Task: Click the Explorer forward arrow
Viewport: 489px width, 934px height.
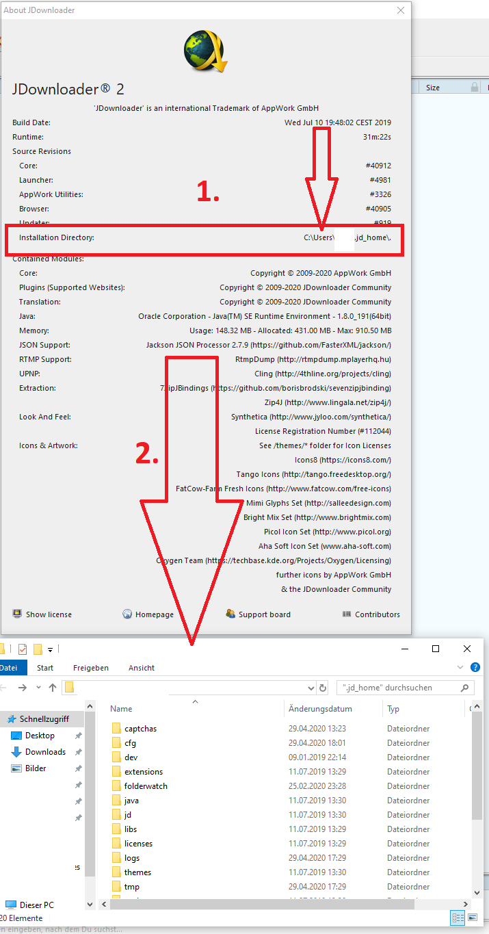Action: 23,688
